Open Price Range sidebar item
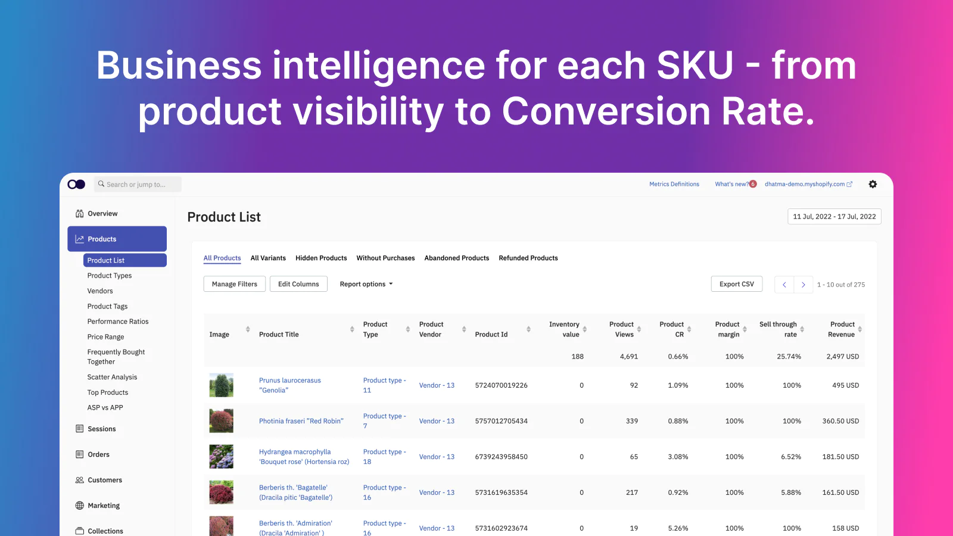 coord(105,337)
